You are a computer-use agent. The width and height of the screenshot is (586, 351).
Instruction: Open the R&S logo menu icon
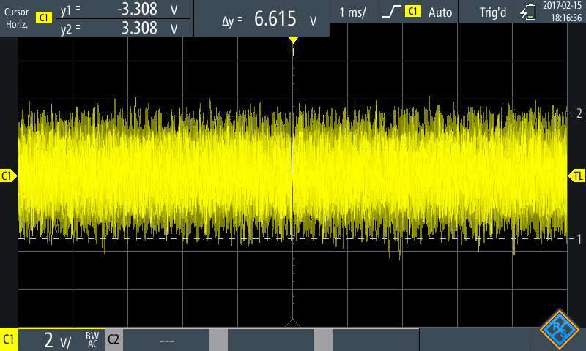559,329
